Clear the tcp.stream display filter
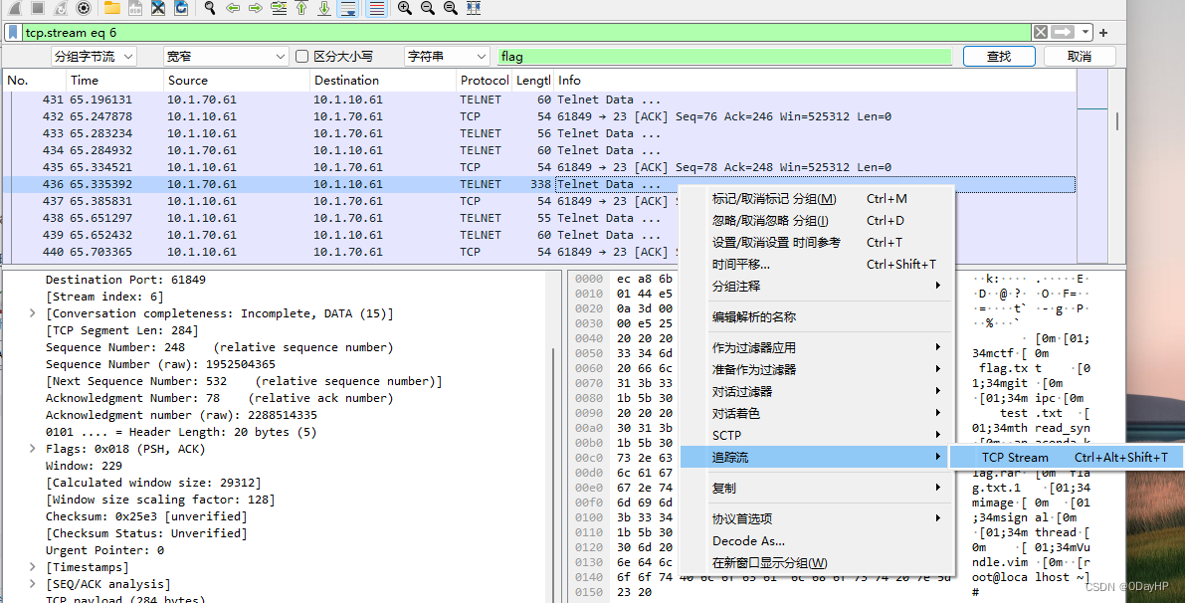This screenshot has width=1185, height=603. click(1040, 31)
